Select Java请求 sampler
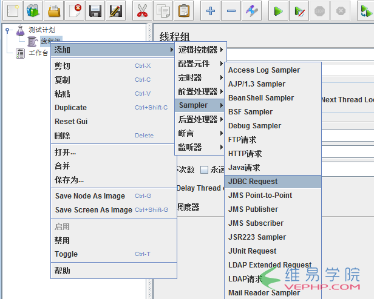 (273, 168)
